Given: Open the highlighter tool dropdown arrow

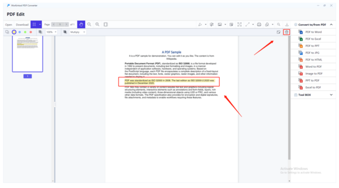Looking at the screenshot, I should coord(205,25).
